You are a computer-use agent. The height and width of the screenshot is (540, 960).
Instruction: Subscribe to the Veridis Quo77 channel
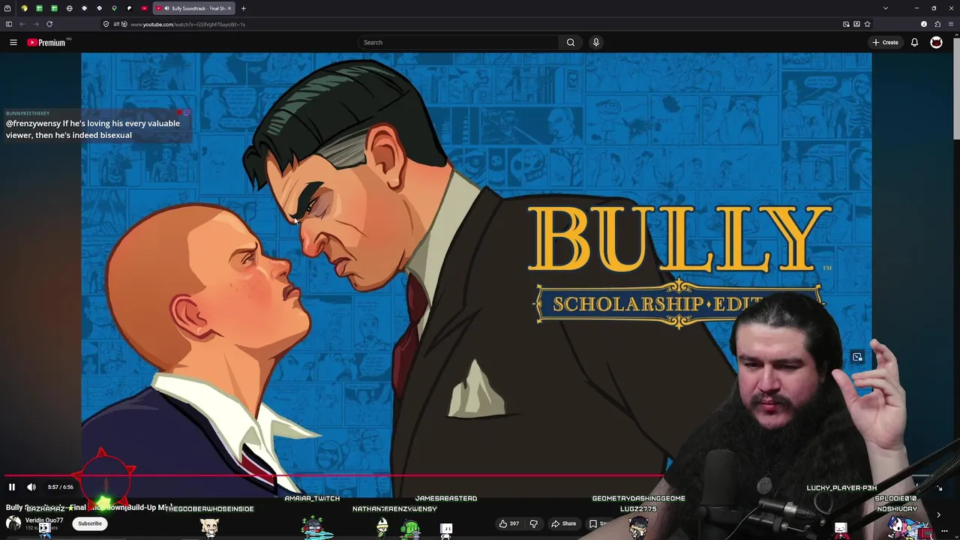click(90, 523)
